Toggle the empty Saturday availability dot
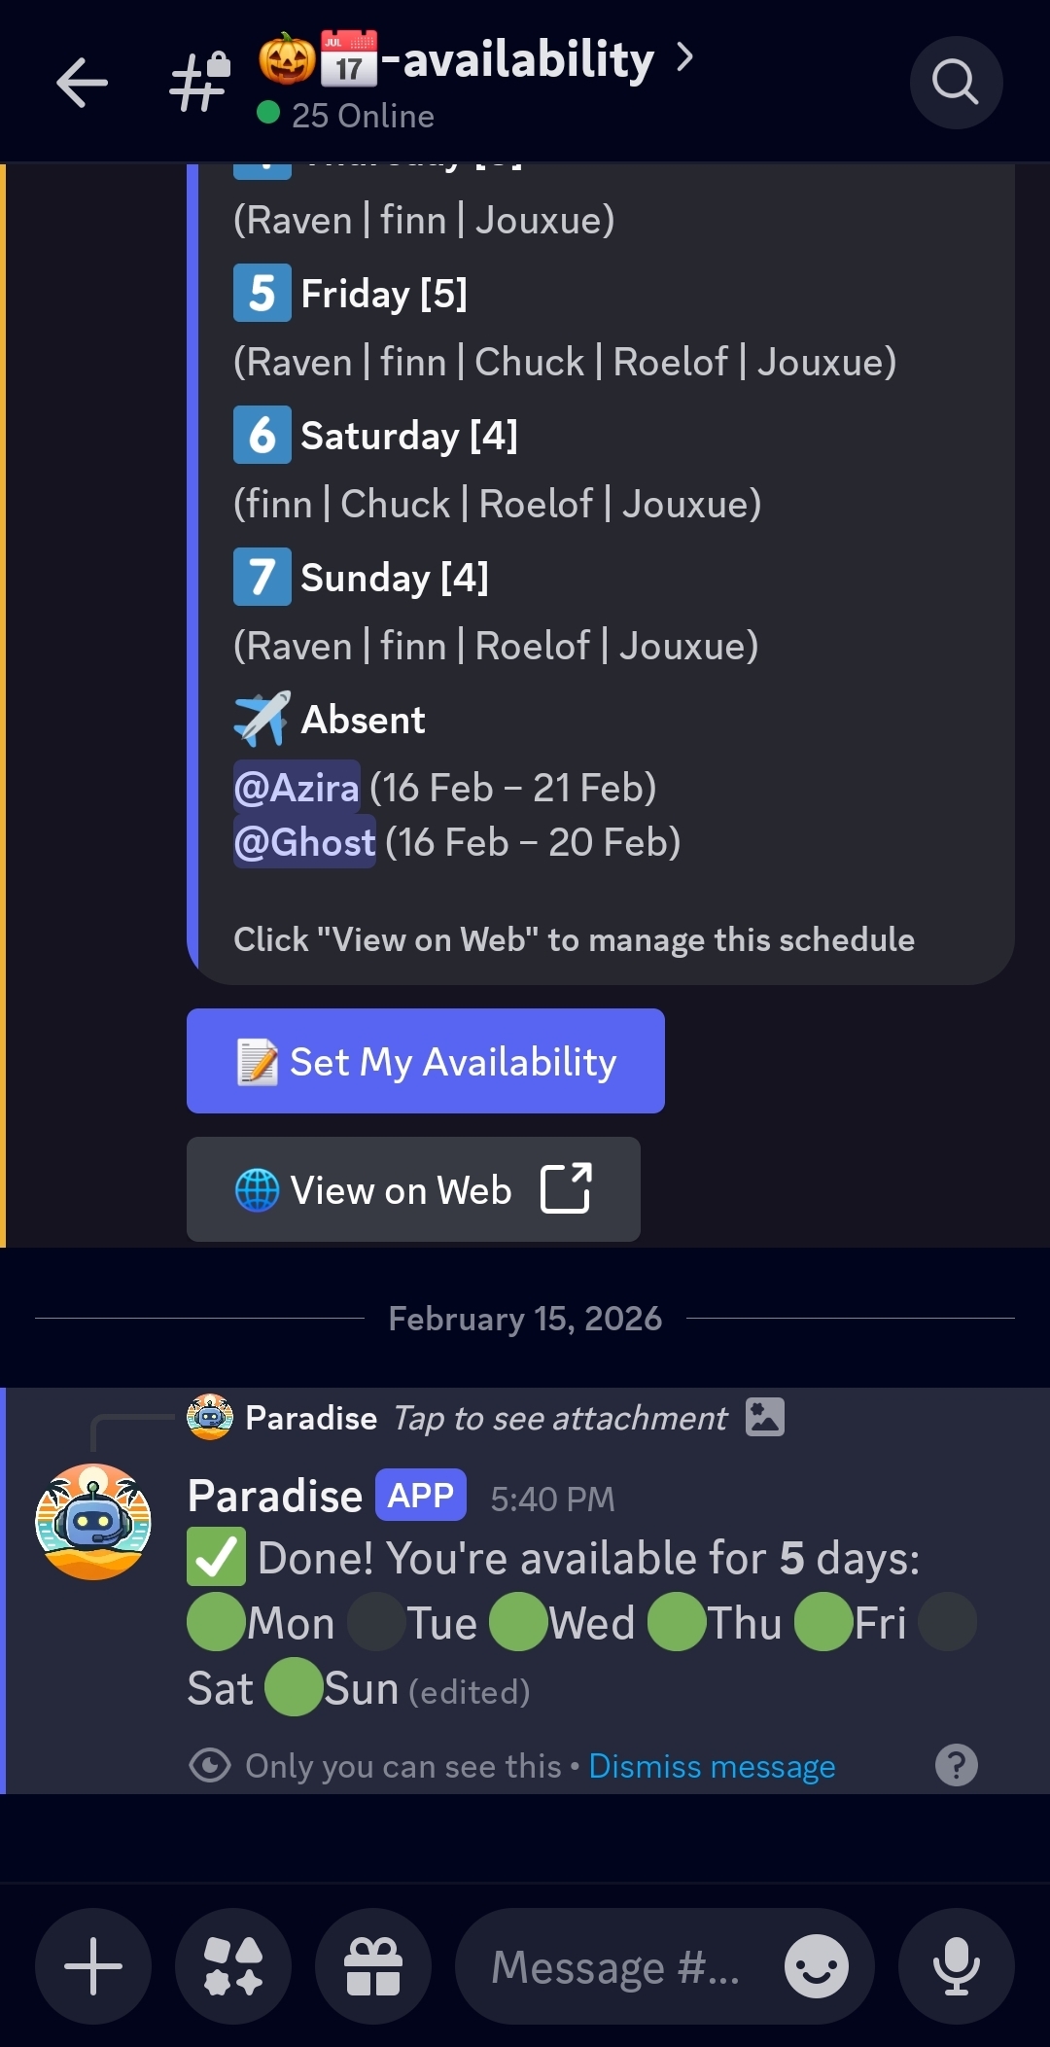 947,1621
